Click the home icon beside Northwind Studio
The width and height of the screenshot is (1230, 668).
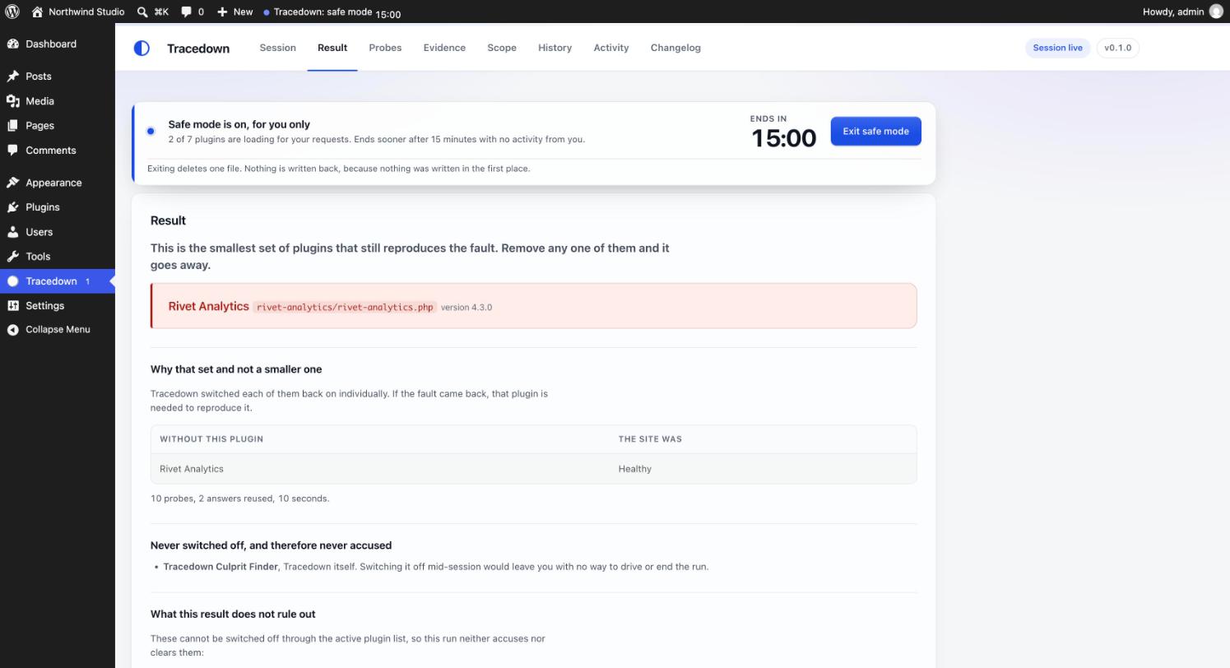[37, 12]
